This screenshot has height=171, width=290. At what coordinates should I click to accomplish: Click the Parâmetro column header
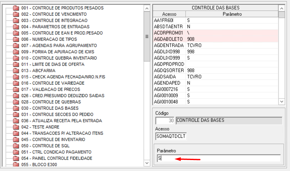tap(232, 14)
